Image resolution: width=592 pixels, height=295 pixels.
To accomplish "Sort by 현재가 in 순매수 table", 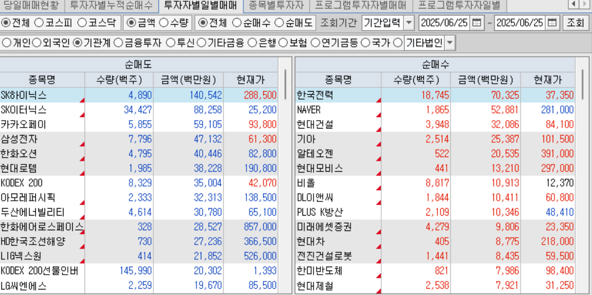I will (548, 79).
